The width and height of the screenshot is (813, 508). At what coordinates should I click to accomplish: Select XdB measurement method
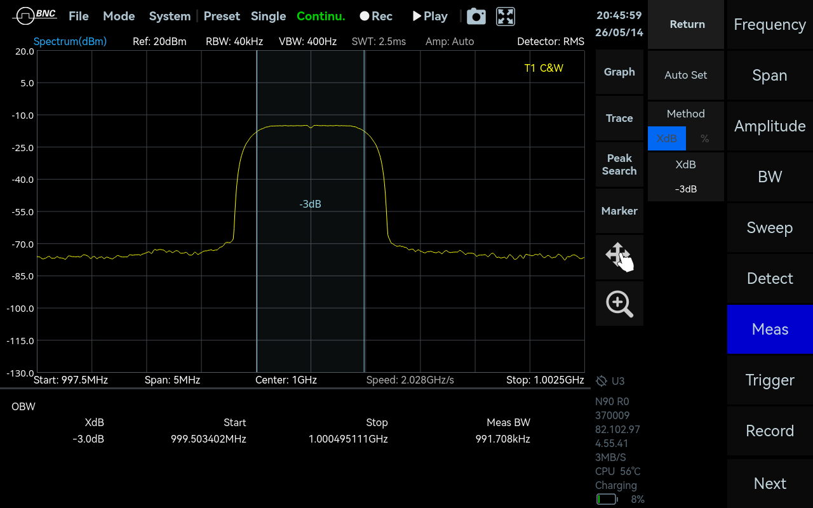click(x=667, y=138)
